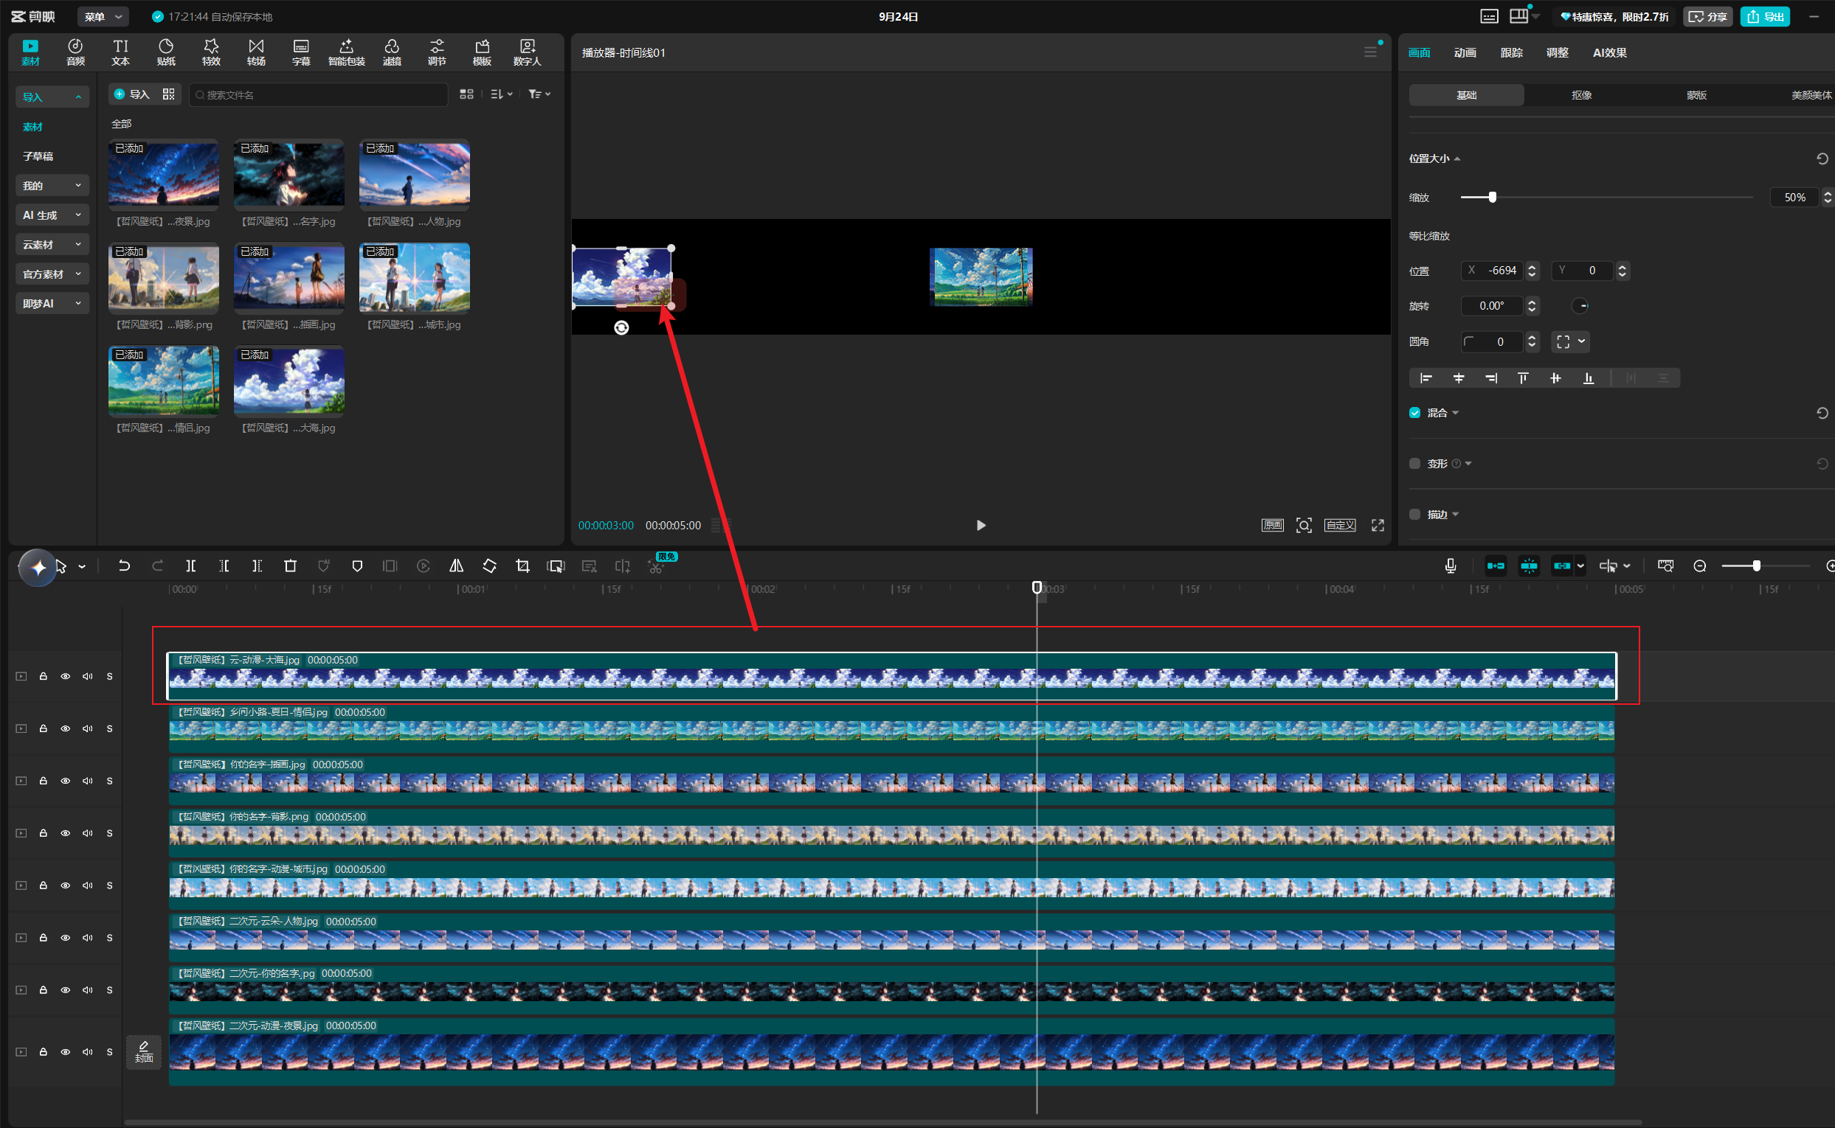Click the timeline zoom-out magnifier icon
The width and height of the screenshot is (1835, 1128).
(1700, 566)
